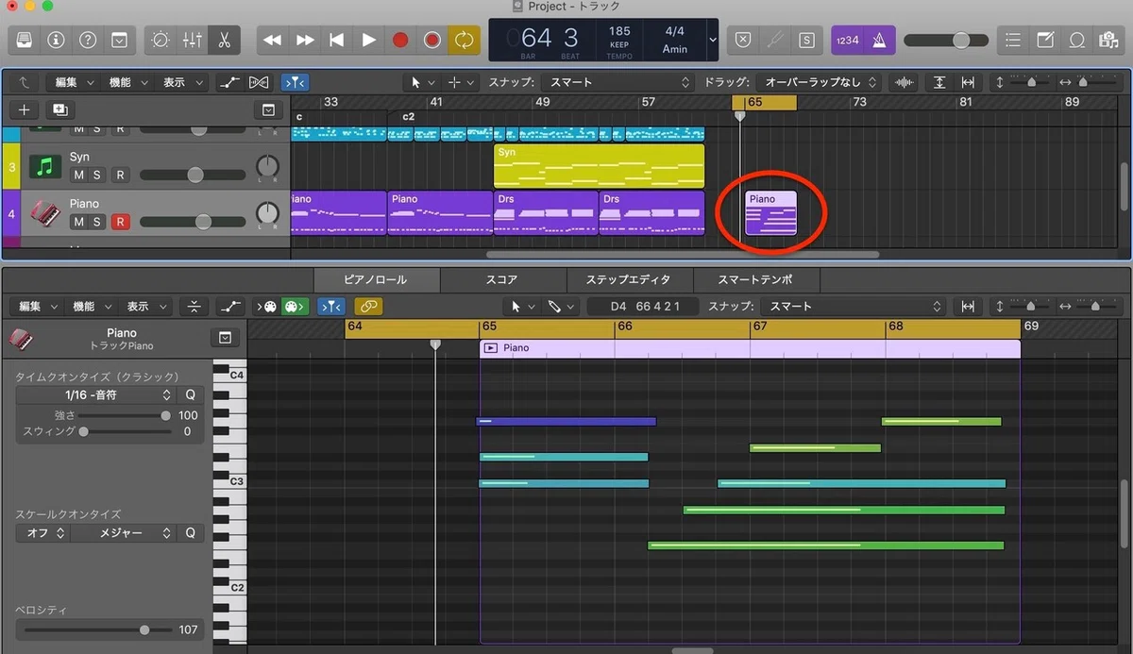The width and height of the screenshot is (1133, 654).
Task: Click the waveform zoom icon
Action: [x=904, y=82]
